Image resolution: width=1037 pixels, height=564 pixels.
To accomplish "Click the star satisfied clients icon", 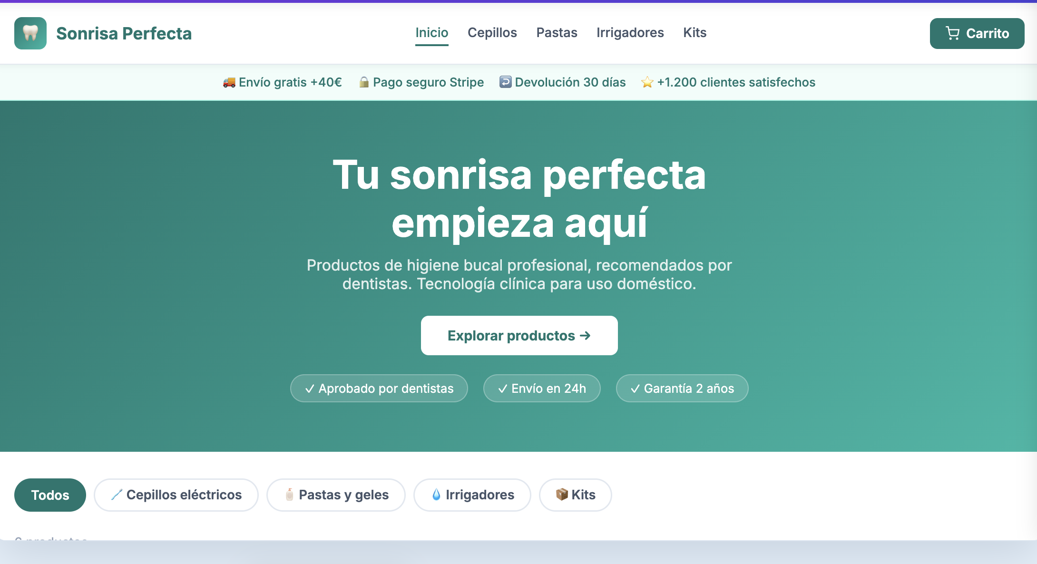I will pyautogui.click(x=647, y=82).
